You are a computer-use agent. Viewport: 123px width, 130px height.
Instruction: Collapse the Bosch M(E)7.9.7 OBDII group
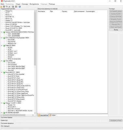click(x=2, y=72)
